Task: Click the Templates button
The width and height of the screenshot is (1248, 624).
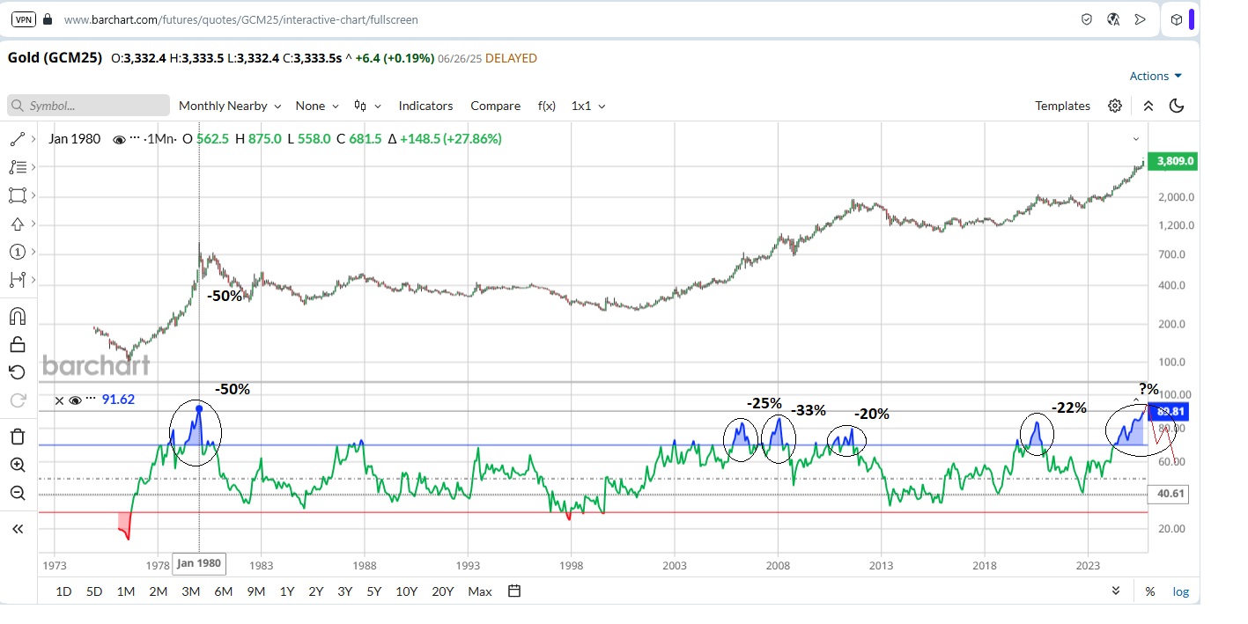Action: (1062, 106)
